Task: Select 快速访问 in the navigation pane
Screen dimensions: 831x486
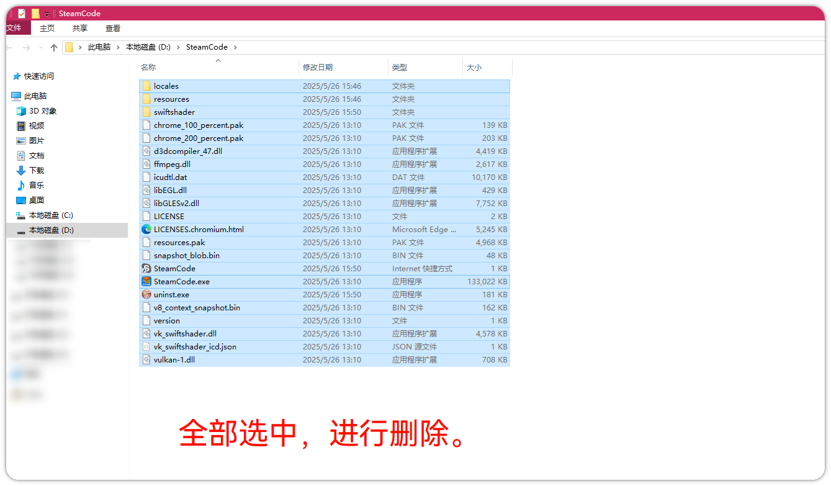Action: (39, 76)
